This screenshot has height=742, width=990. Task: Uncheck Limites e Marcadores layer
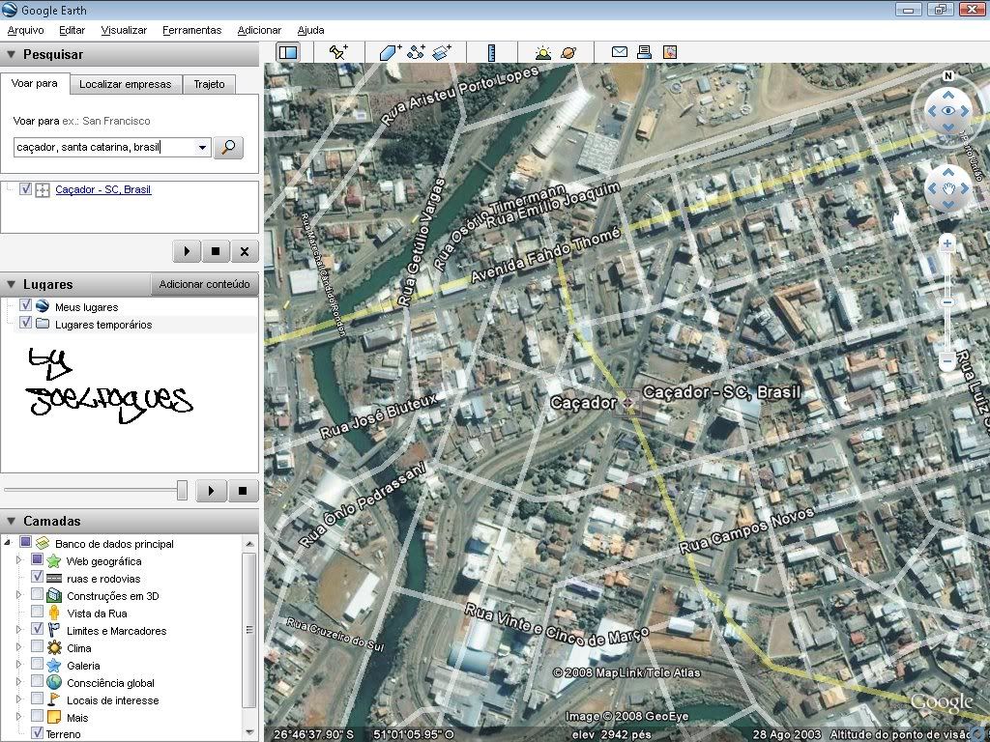point(38,629)
